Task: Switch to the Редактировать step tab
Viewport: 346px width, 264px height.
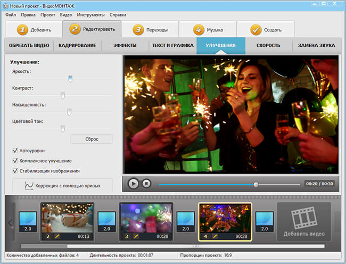Action: (92, 29)
